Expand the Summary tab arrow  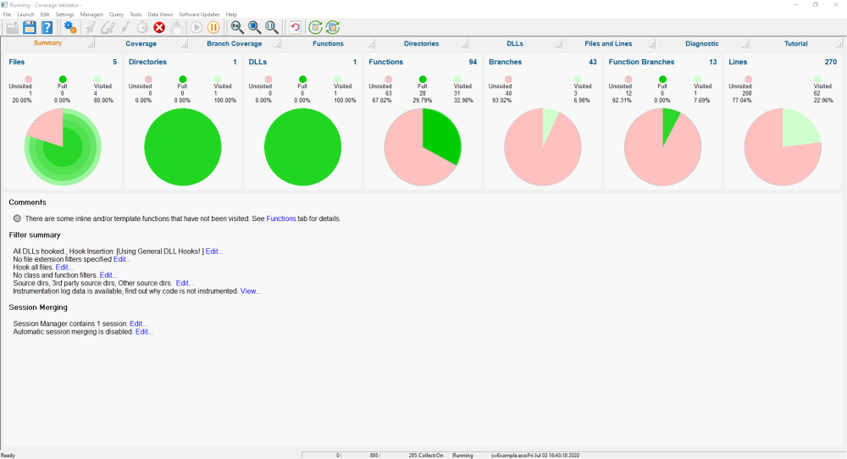tap(91, 44)
